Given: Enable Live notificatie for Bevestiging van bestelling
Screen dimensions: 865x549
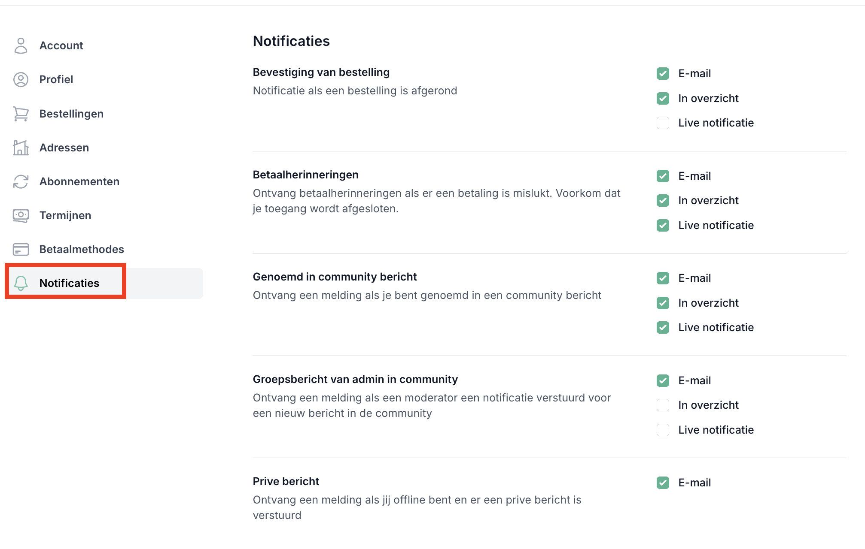Looking at the screenshot, I should tap(663, 123).
